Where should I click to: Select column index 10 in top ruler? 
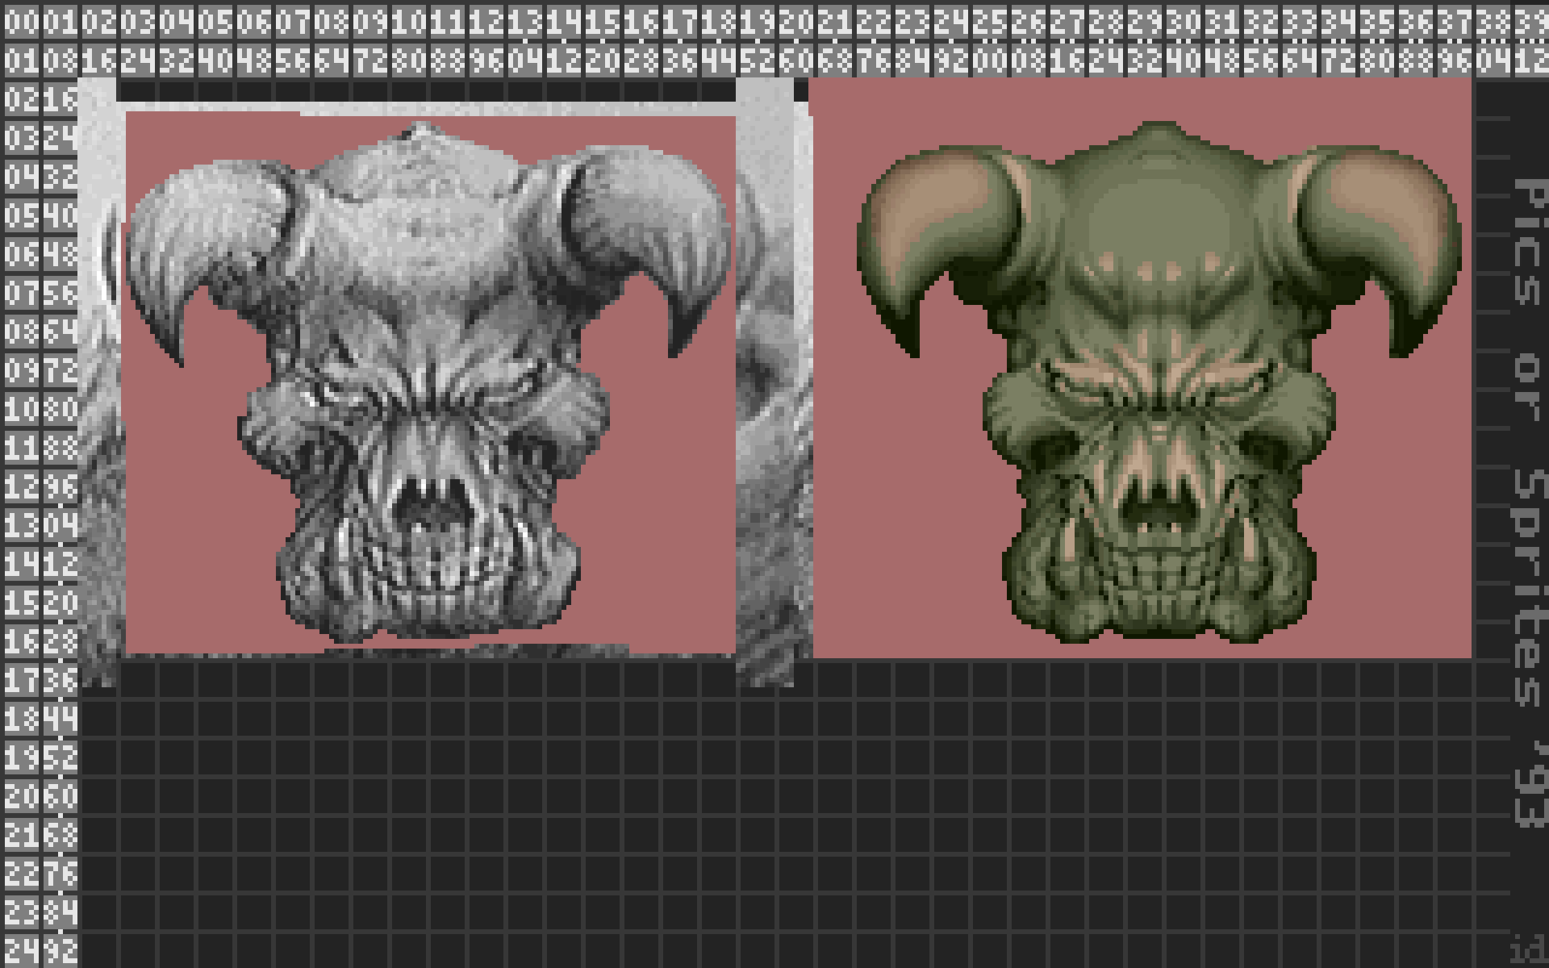[x=408, y=23]
